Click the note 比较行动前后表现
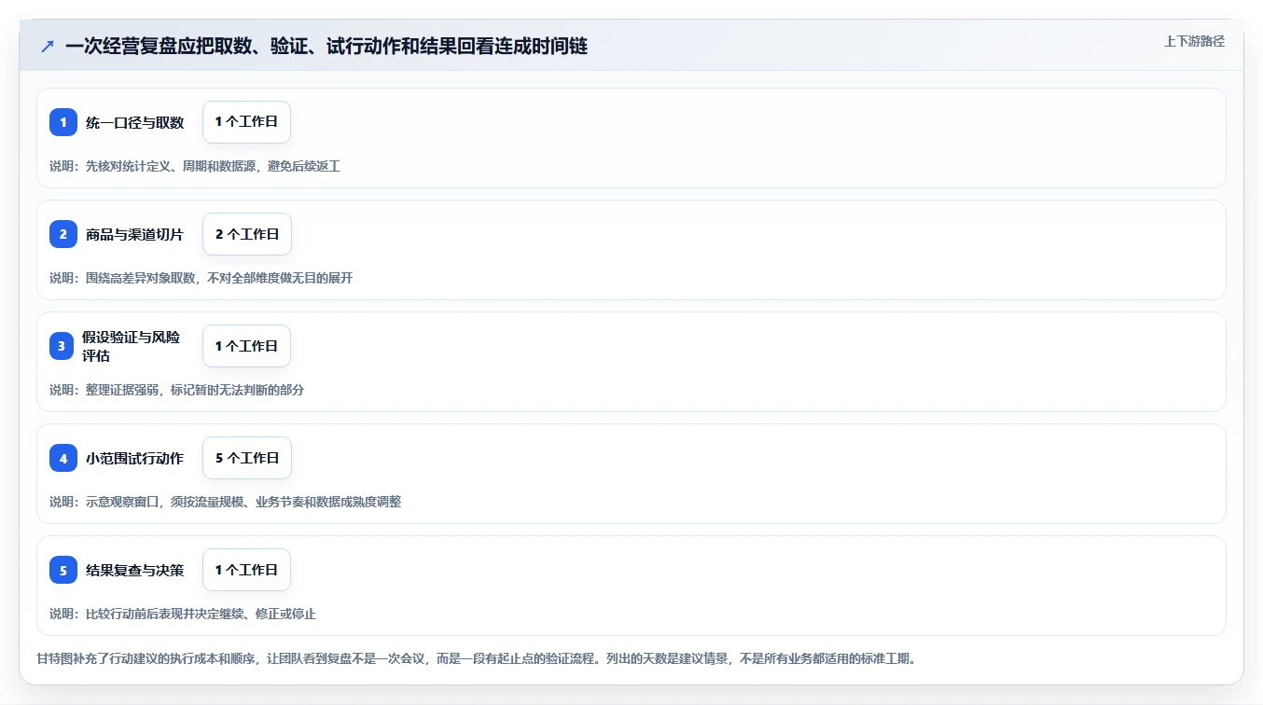 click(x=183, y=614)
